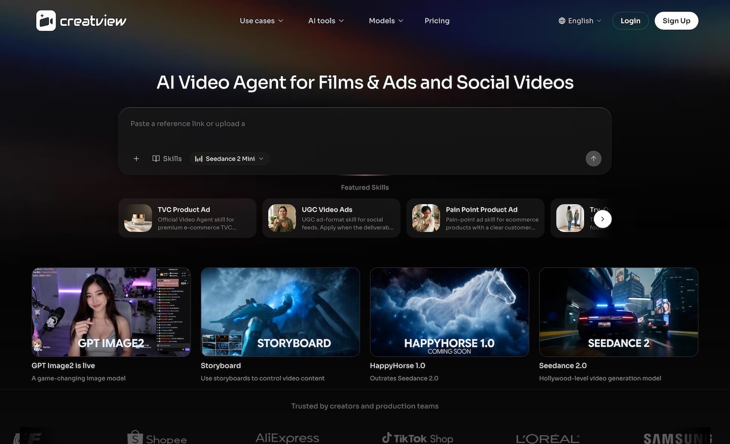
Task: Open the English language selector
Action: 580,21
